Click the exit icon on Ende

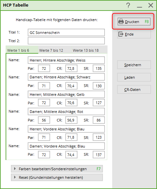tap(121, 34)
